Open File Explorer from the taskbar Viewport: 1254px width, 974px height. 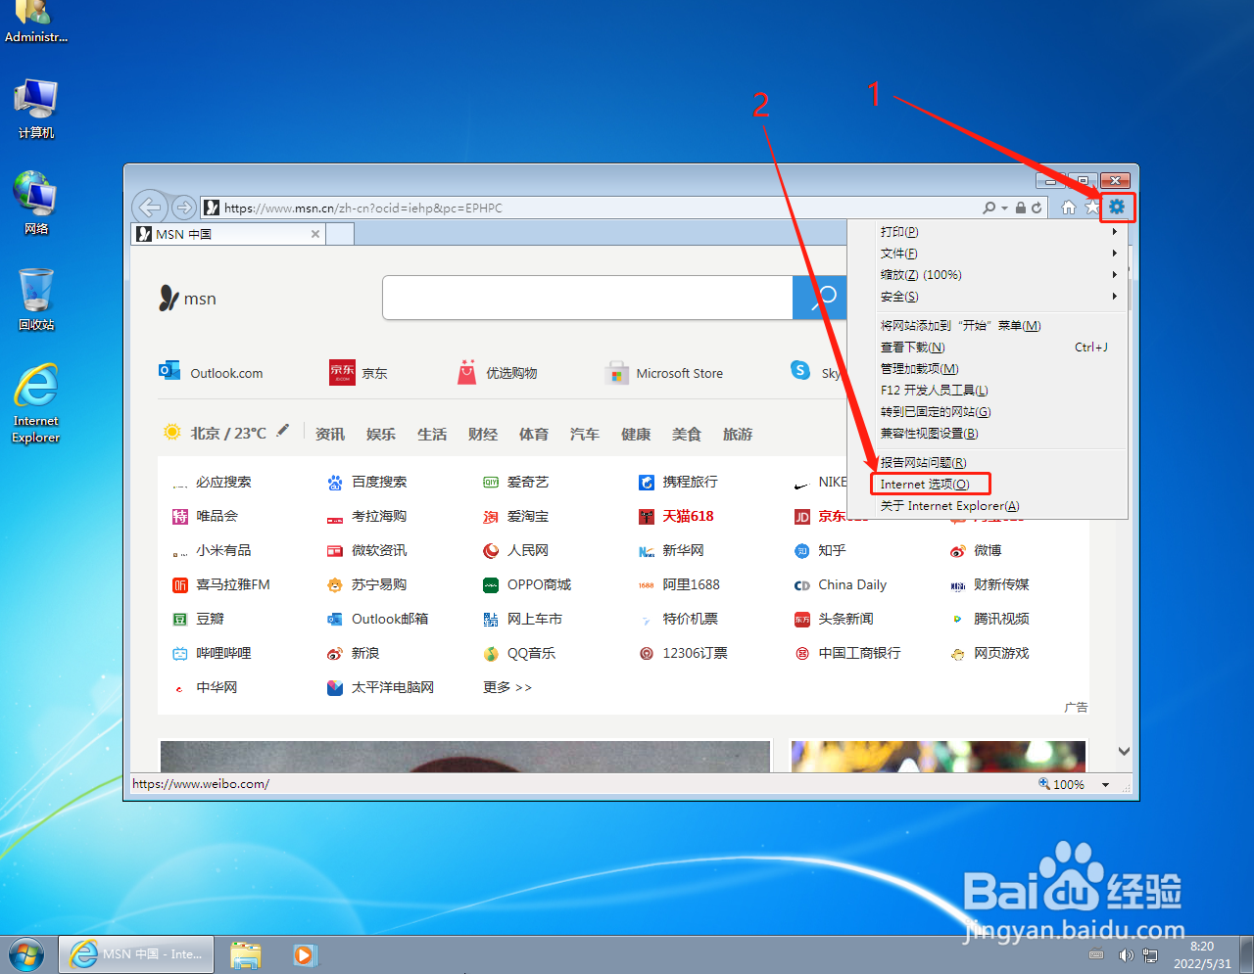pyautogui.click(x=246, y=954)
